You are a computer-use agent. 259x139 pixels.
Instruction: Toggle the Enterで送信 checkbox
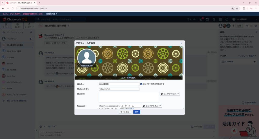(x=192, y=127)
